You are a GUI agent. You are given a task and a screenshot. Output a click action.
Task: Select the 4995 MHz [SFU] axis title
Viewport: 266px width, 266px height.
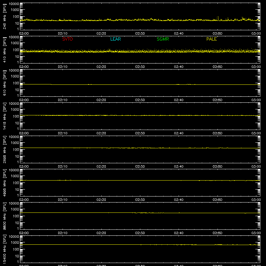(x=4, y=183)
